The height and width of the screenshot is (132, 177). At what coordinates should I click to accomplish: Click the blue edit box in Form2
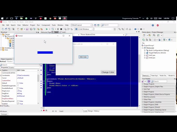tap(45, 53)
